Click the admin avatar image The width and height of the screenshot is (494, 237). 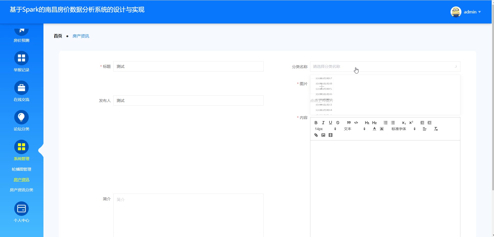tap(456, 12)
